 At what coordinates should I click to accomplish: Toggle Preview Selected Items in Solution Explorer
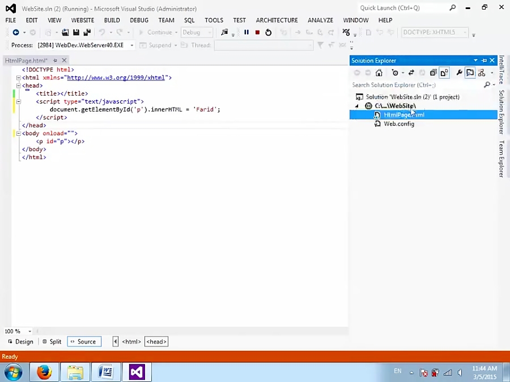click(x=470, y=73)
